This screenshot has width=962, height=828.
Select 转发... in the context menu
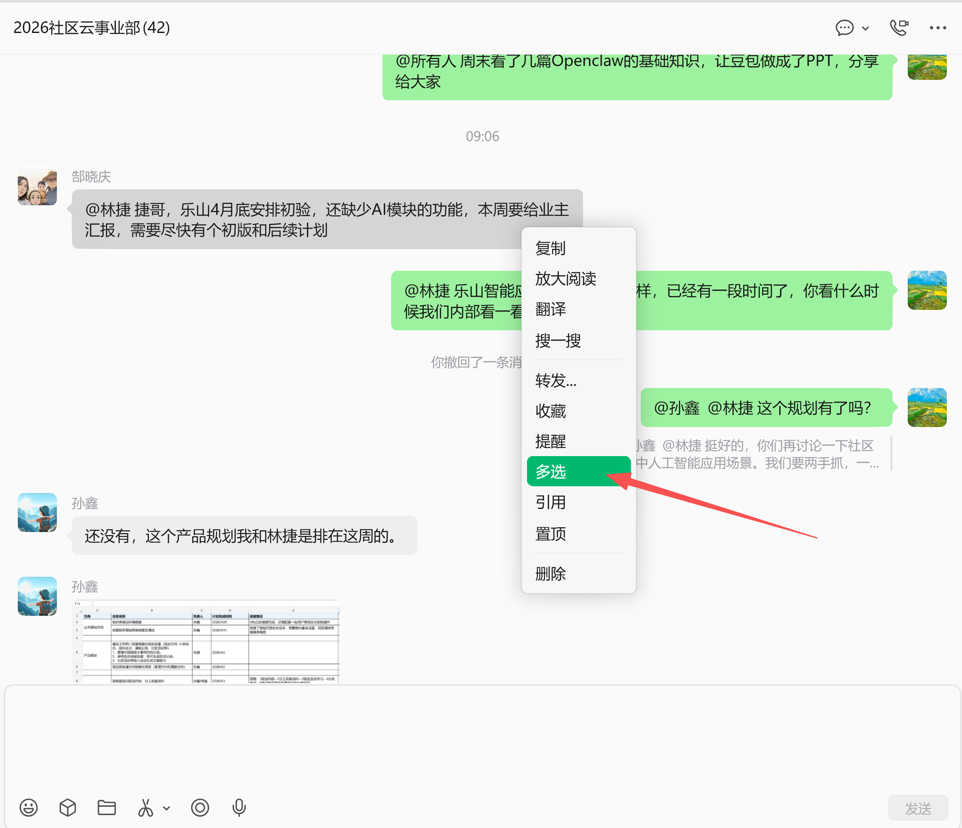579,380
